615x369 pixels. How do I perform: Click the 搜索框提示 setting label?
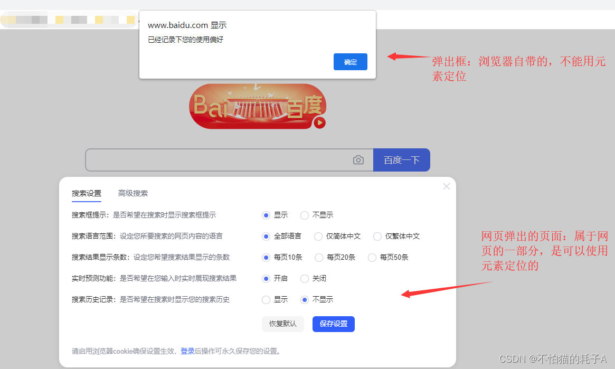[89, 215]
